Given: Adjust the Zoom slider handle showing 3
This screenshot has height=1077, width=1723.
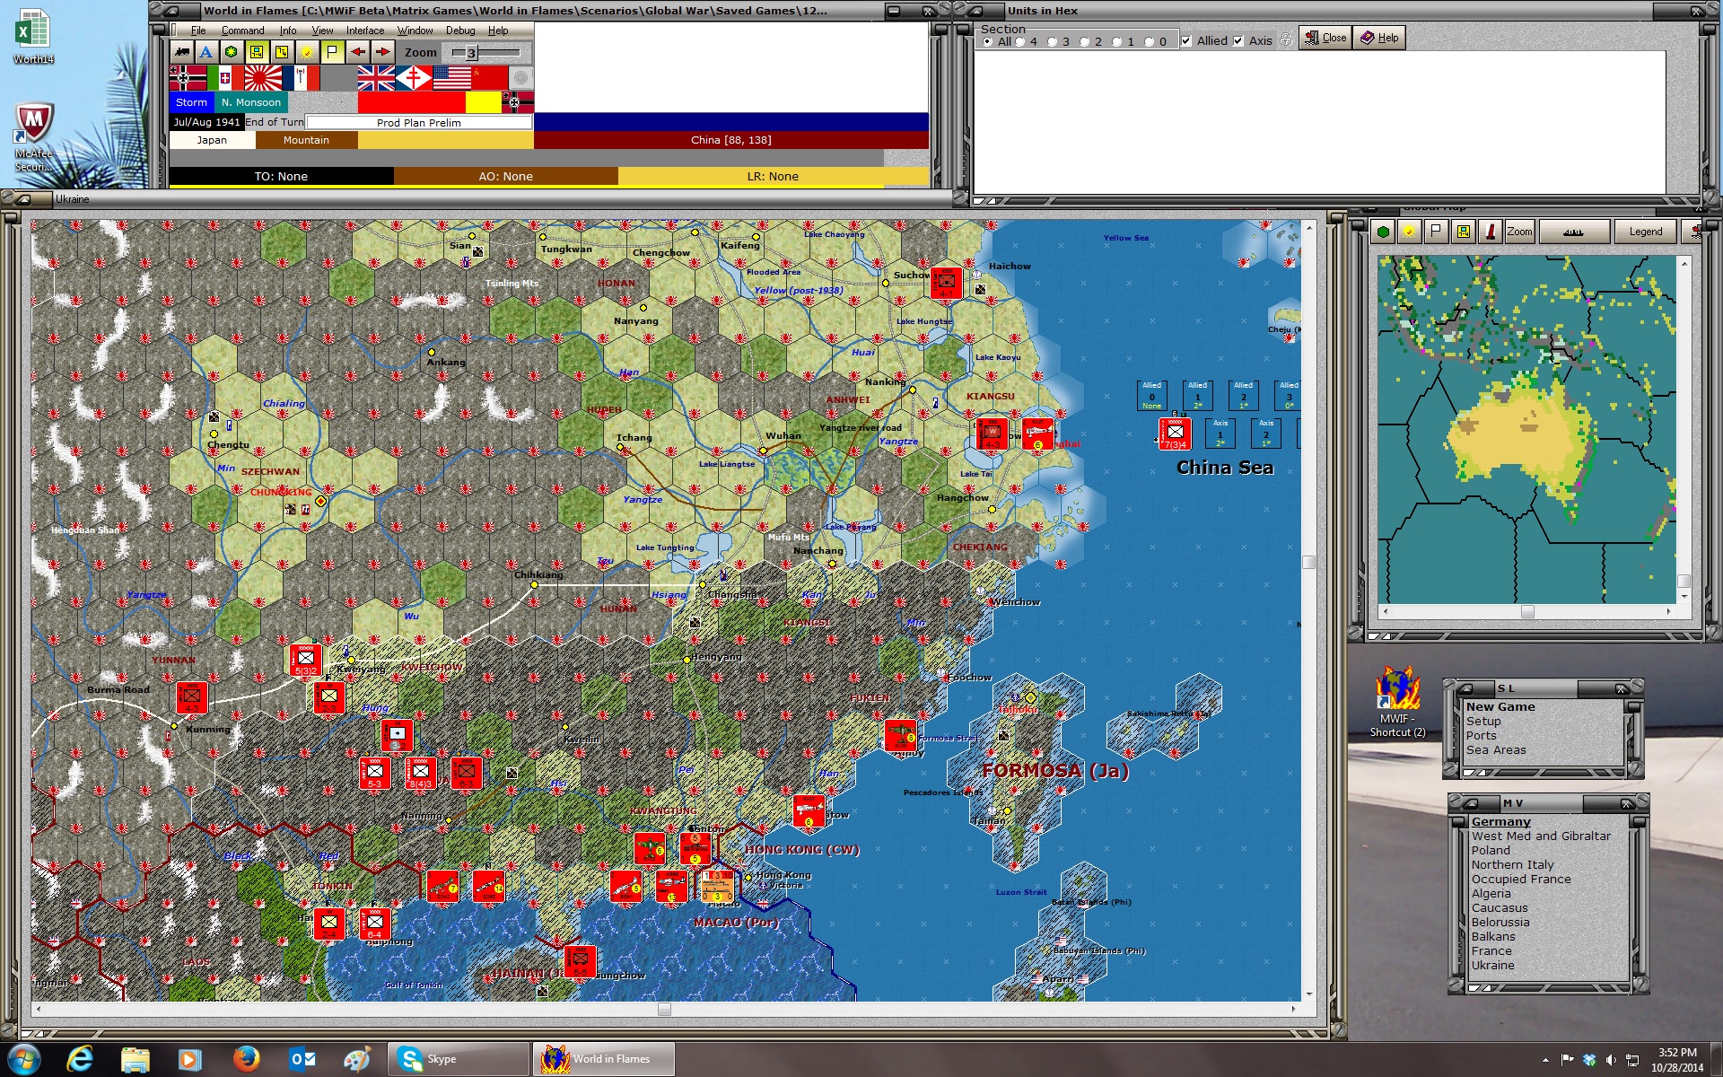Looking at the screenshot, I should pos(472,53).
